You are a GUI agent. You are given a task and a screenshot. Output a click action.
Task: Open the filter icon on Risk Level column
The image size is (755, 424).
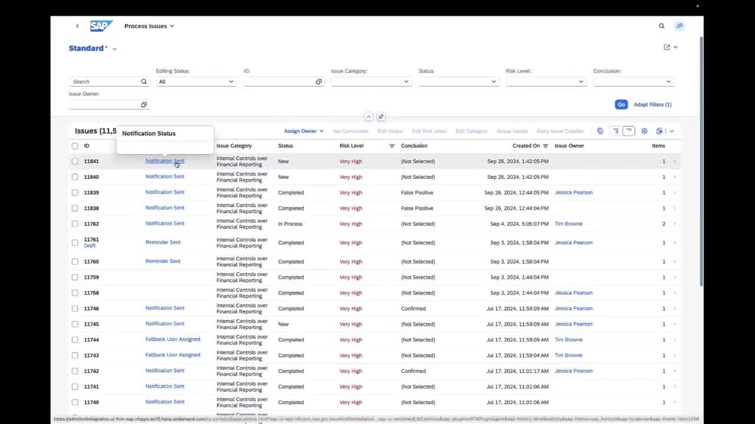(x=391, y=146)
